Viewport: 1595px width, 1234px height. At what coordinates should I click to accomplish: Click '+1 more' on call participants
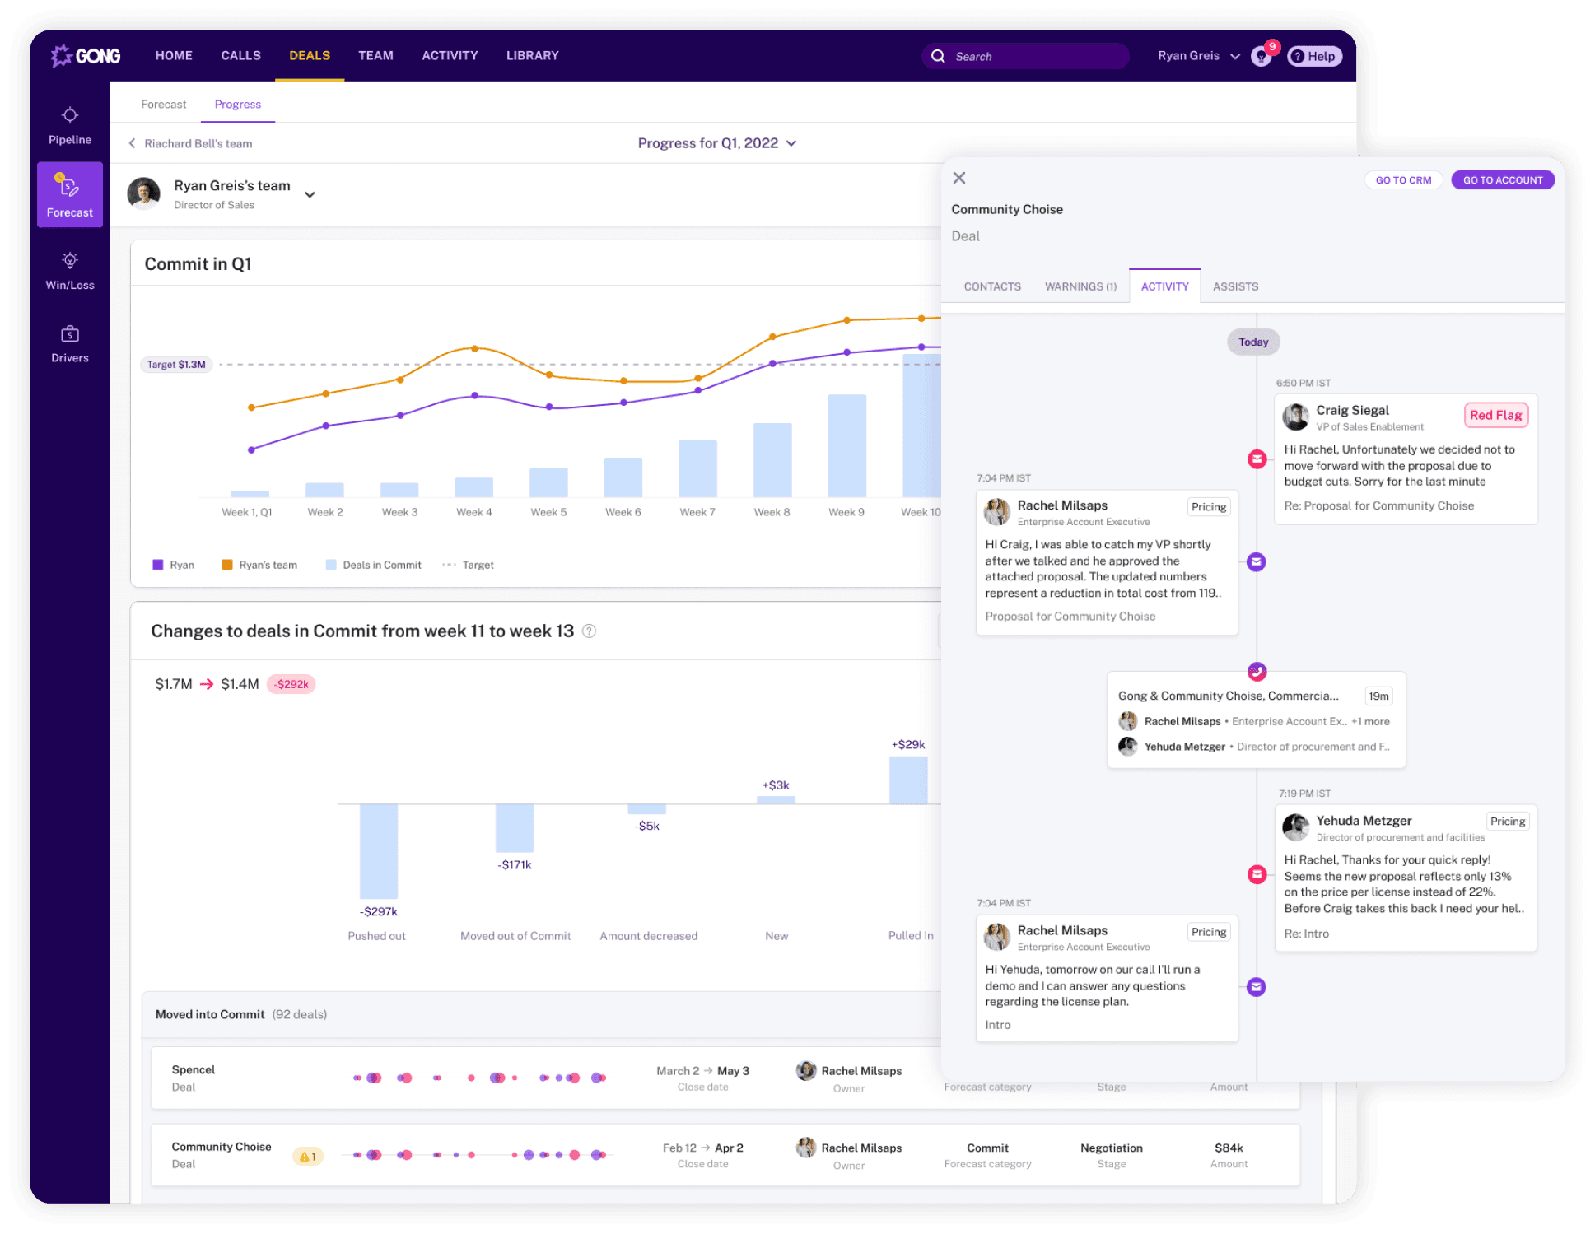click(x=1370, y=721)
